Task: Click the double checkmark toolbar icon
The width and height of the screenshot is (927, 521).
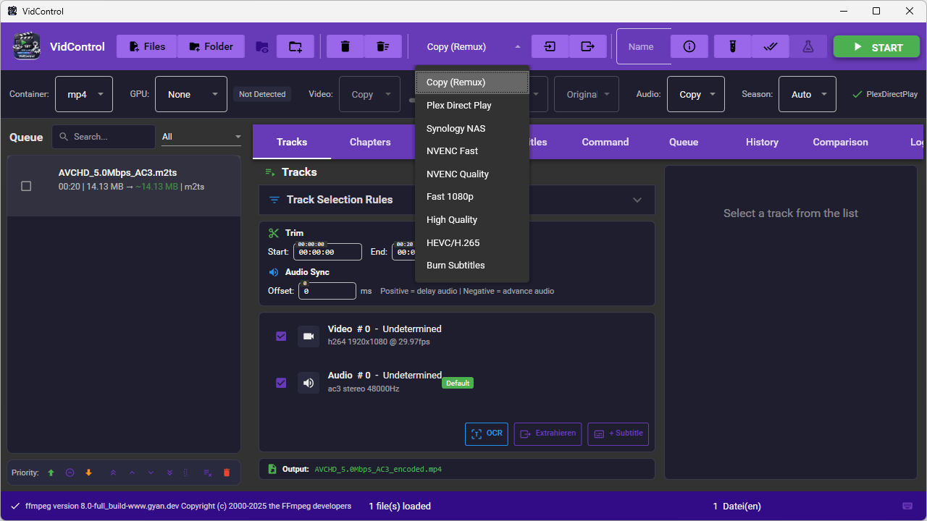Action: point(771,46)
